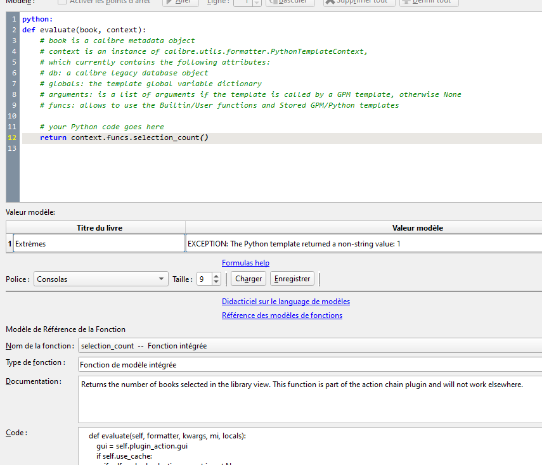Click the Charger button
The image size is (542, 465).
pyautogui.click(x=248, y=279)
